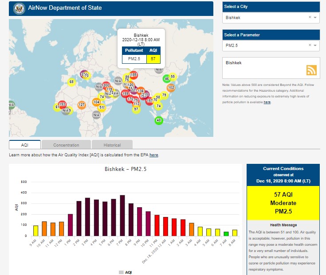Click the yellow 79 AQI map marker

[164, 95]
